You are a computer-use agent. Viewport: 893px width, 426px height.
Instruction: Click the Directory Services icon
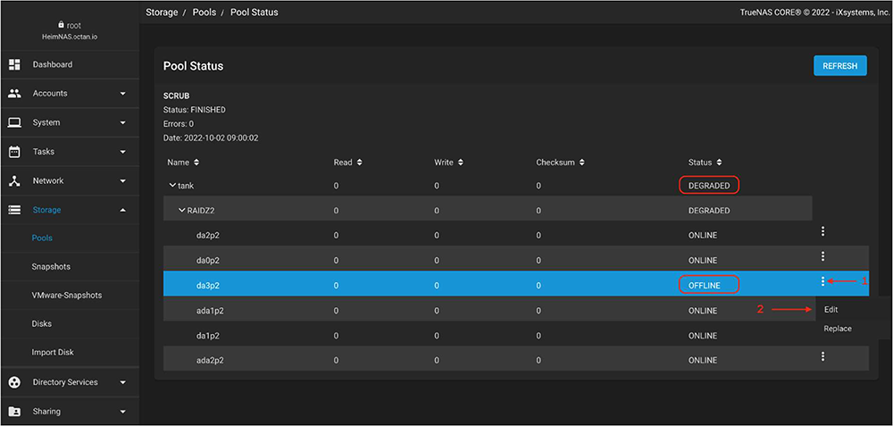click(14, 382)
